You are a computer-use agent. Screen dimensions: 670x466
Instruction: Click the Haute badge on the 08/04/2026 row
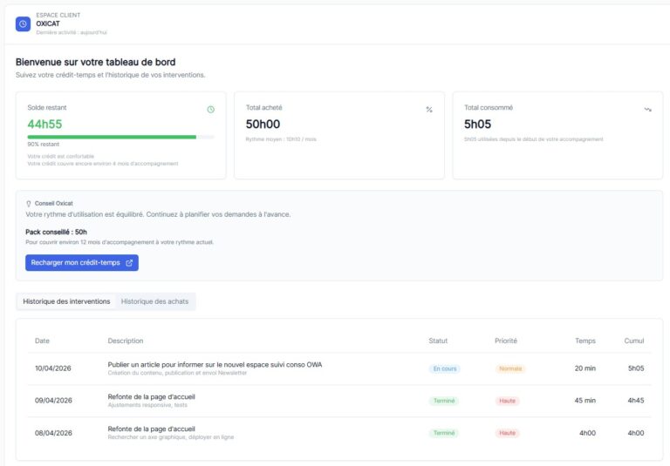click(507, 433)
